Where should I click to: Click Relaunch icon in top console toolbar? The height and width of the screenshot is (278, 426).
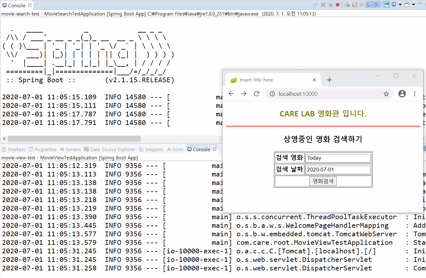coord(316,4)
